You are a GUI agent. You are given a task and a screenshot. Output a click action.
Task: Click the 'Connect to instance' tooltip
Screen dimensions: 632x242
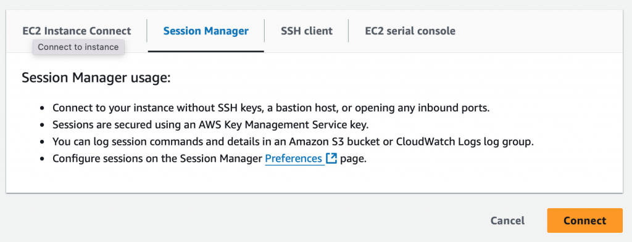click(x=78, y=47)
